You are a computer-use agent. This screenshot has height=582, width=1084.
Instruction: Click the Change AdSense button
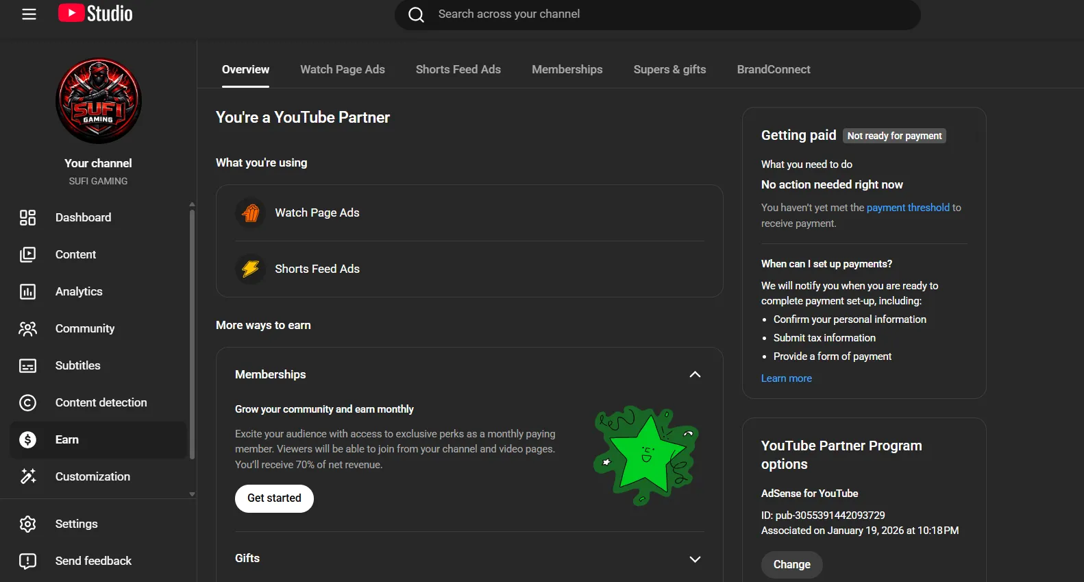coord(792,564)
